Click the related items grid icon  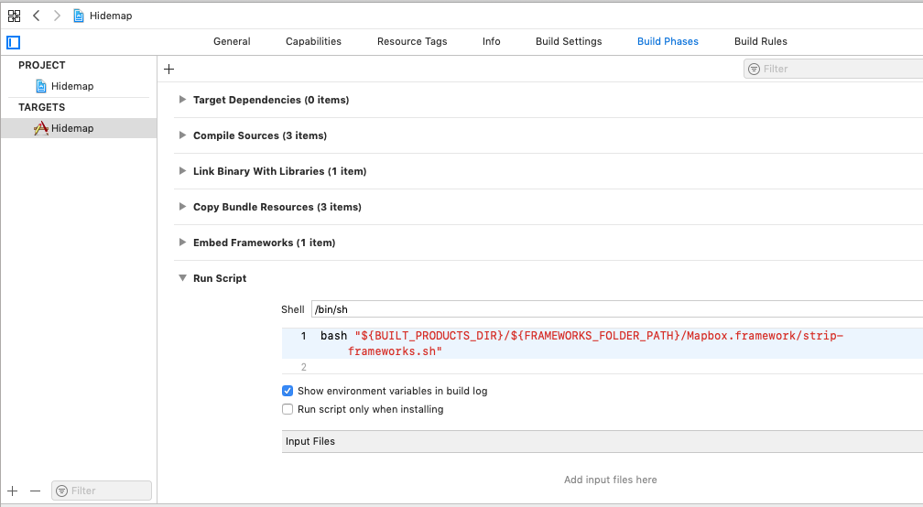14,16
